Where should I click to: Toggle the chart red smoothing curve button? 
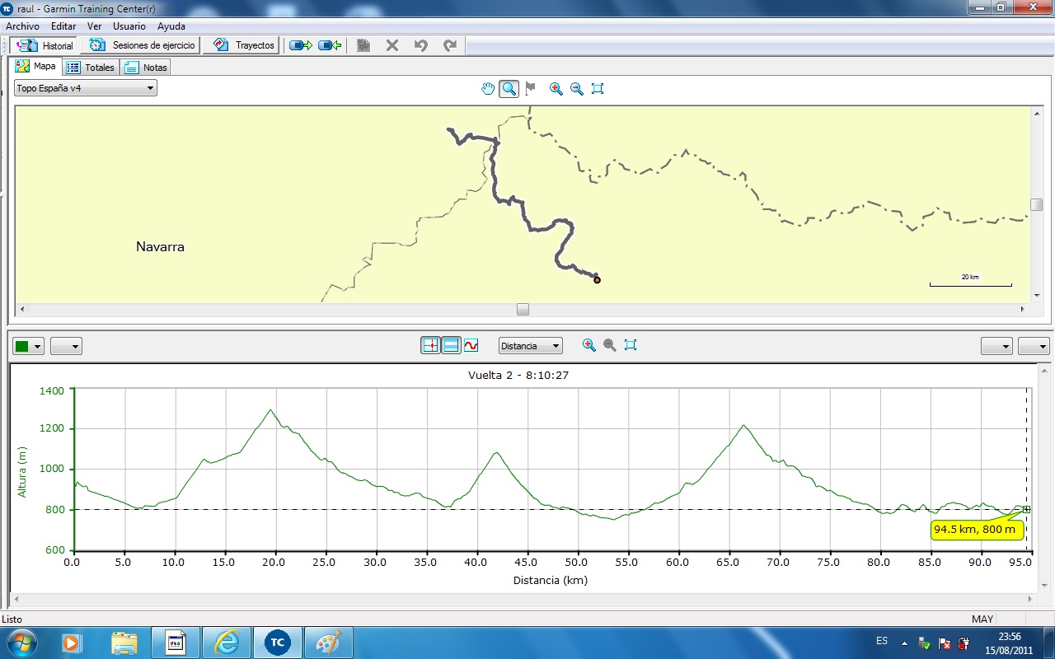coord(471,345)
